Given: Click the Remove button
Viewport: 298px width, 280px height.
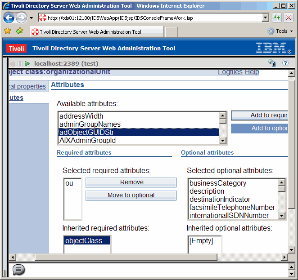Looking at the screenshot, I should (131, 182).
